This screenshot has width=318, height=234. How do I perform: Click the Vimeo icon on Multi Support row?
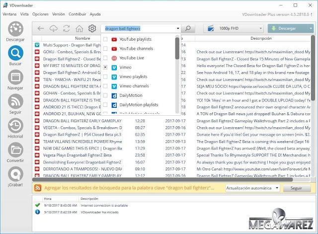point(37,45)
